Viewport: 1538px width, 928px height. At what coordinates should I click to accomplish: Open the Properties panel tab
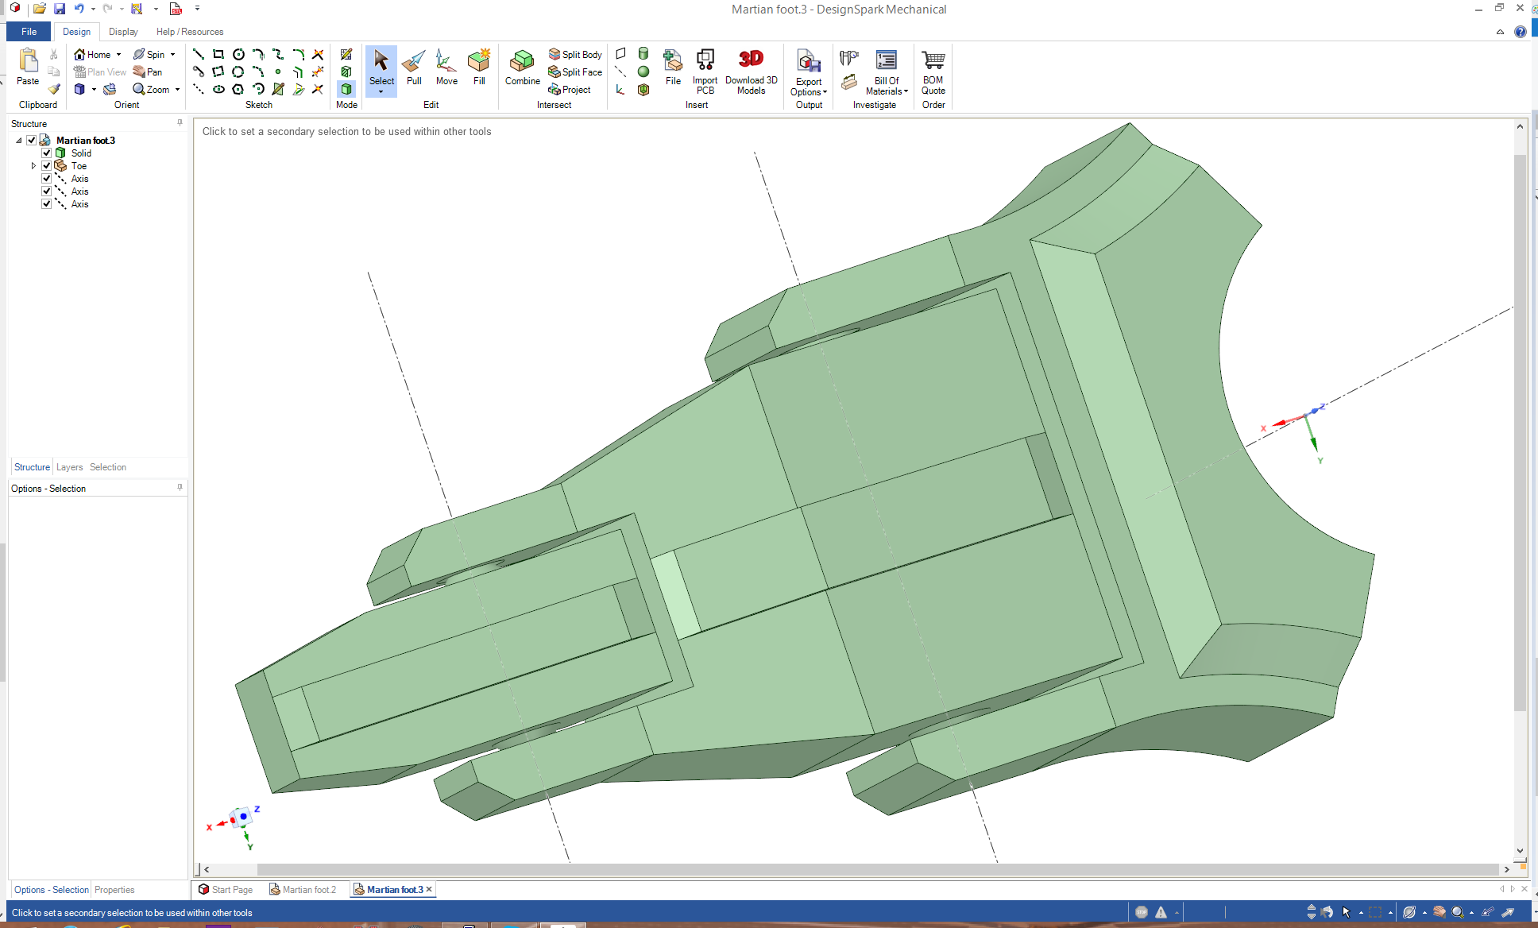point(114,890)
